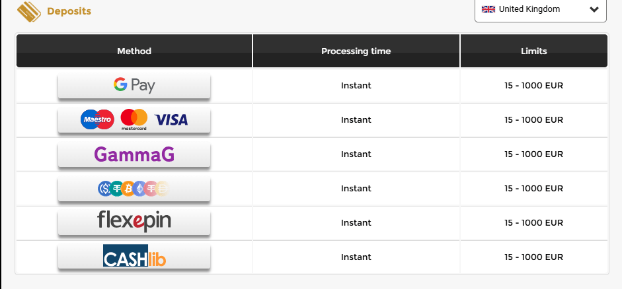The image size is (622, 289).
Task: Click the Ethereum coin icon
Action: pyautogui.click(x=139, y=189)
